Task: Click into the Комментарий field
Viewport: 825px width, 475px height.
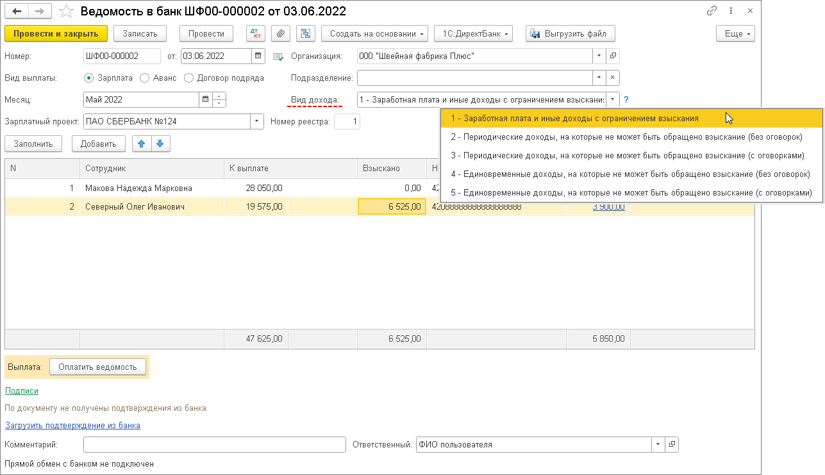Action: point(215,444)
